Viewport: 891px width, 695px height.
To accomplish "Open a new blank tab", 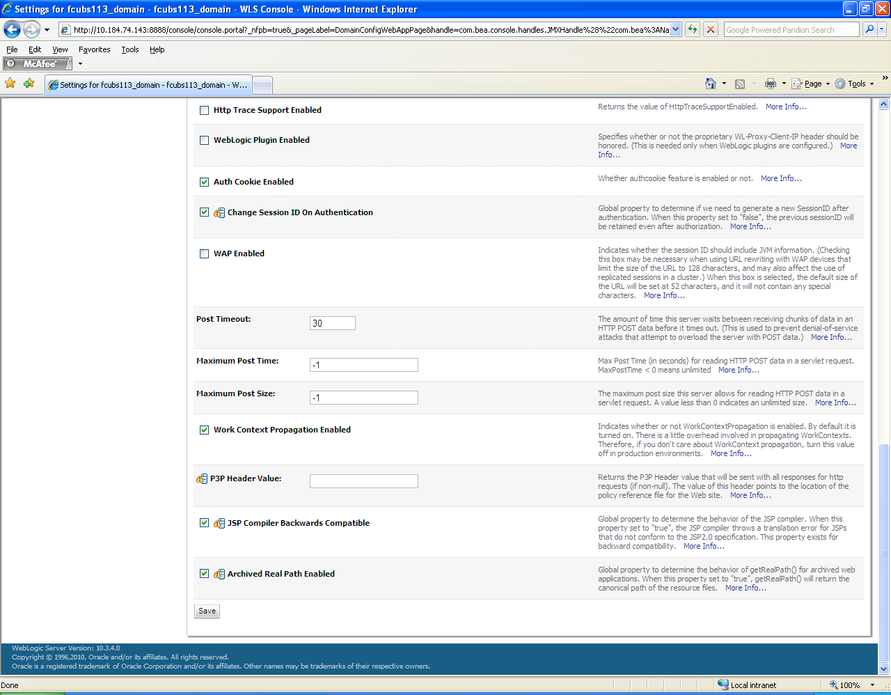I will [x=262, y=85].
